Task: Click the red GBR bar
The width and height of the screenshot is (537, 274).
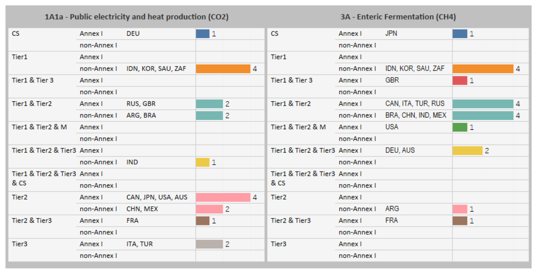Action: [460, 81]
